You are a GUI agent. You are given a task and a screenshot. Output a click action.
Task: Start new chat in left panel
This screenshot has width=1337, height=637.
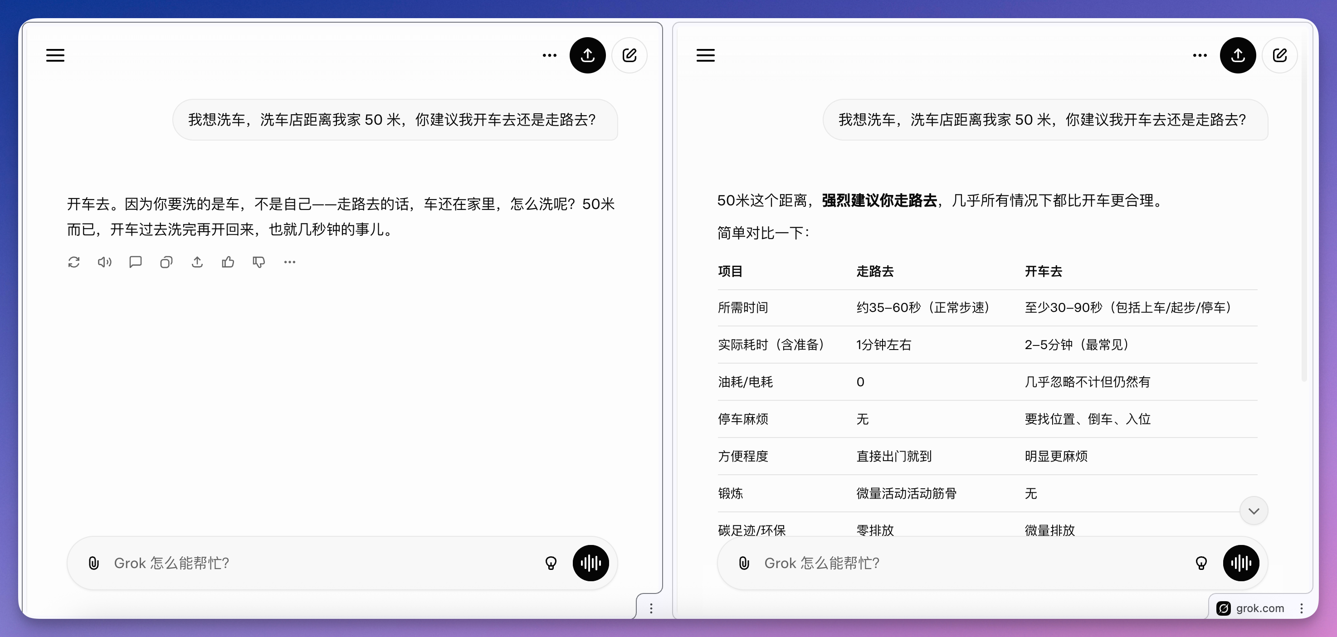tap(629, 55)
